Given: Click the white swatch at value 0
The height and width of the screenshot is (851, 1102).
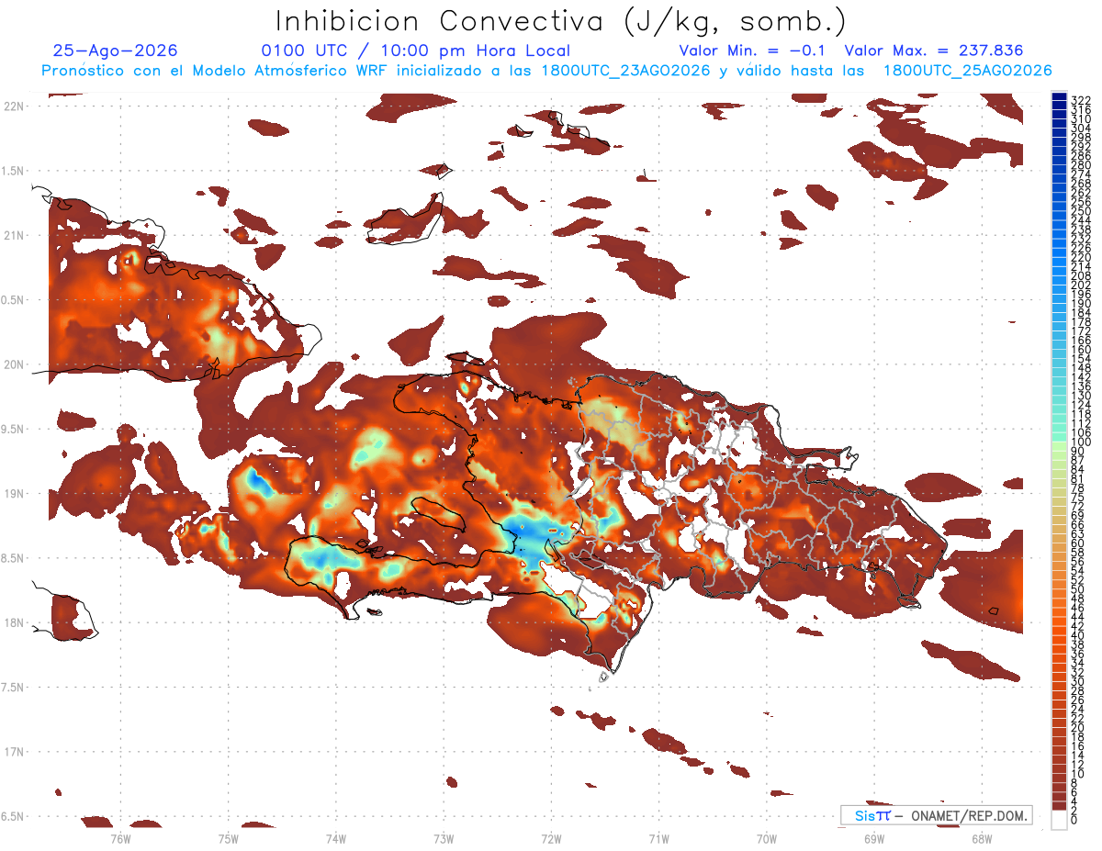Looking at the screenshot, I should tap(1059, 818).
